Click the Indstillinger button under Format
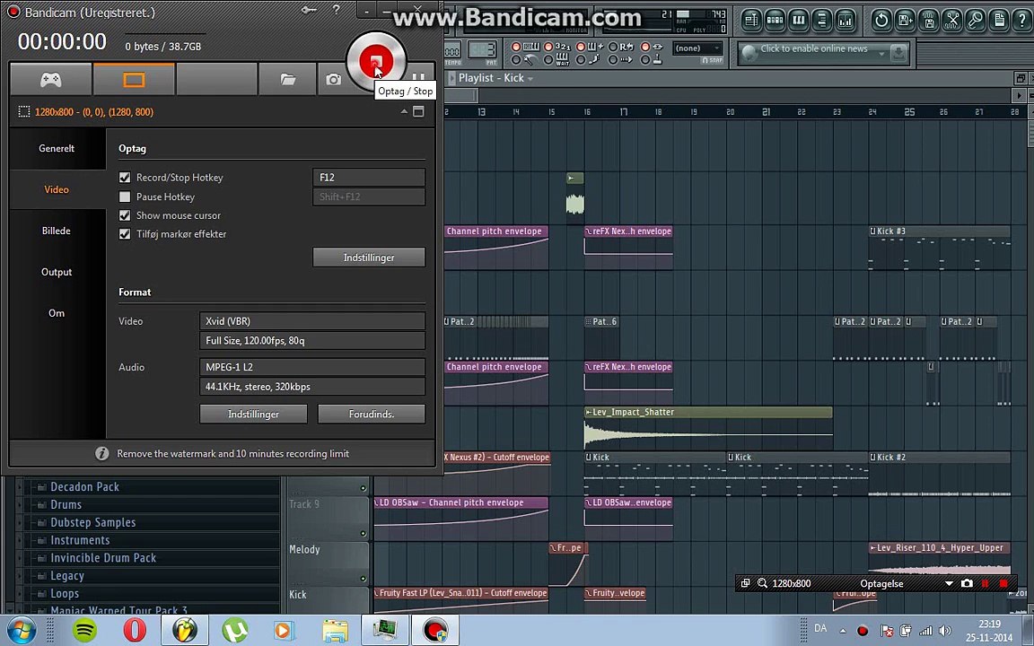 (x=253, y=414)
